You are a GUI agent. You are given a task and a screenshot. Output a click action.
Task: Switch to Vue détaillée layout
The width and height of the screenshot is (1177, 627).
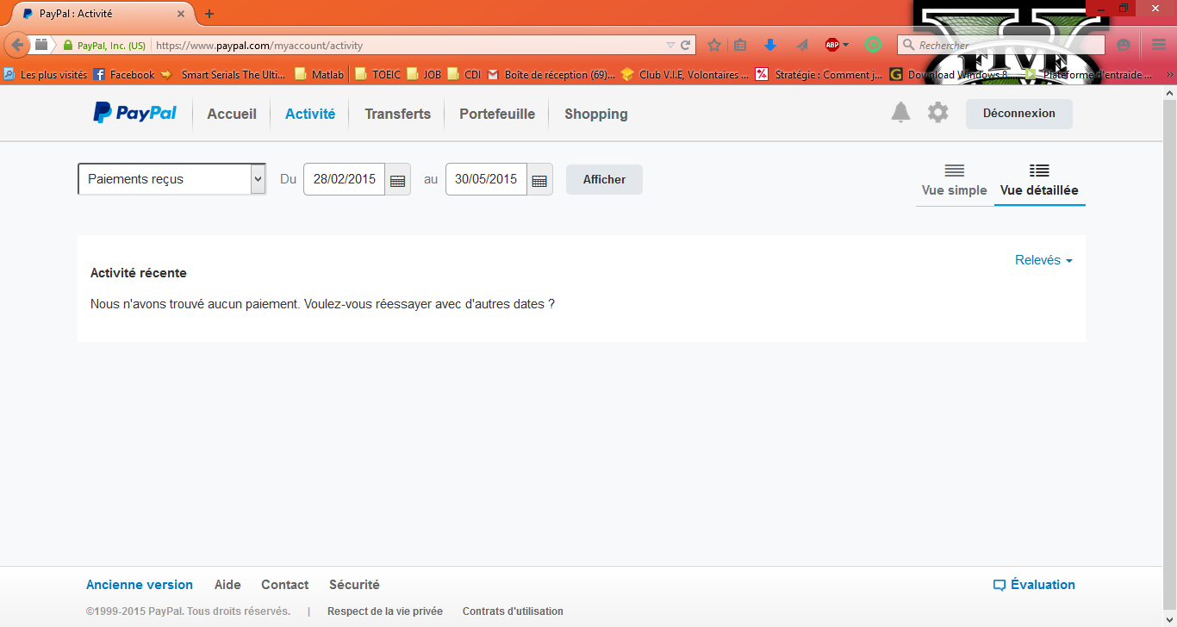1039,180
